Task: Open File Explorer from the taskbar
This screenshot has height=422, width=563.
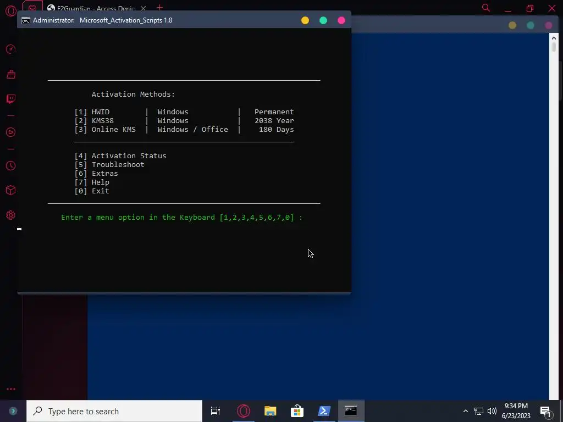Action: [271, 411]
